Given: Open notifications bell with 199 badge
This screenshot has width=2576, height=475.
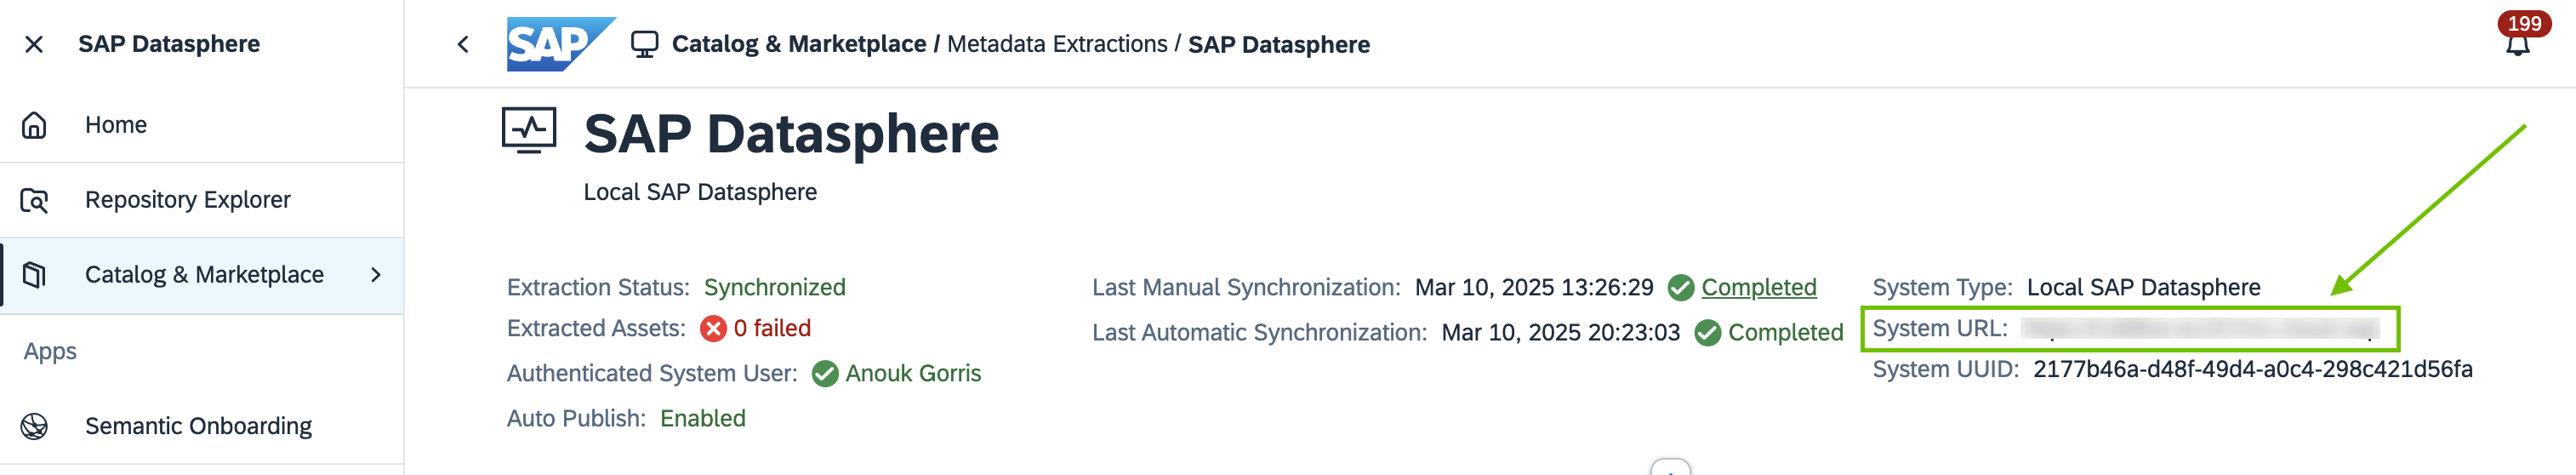Looking at the screenshot, I should [2517, 44].
